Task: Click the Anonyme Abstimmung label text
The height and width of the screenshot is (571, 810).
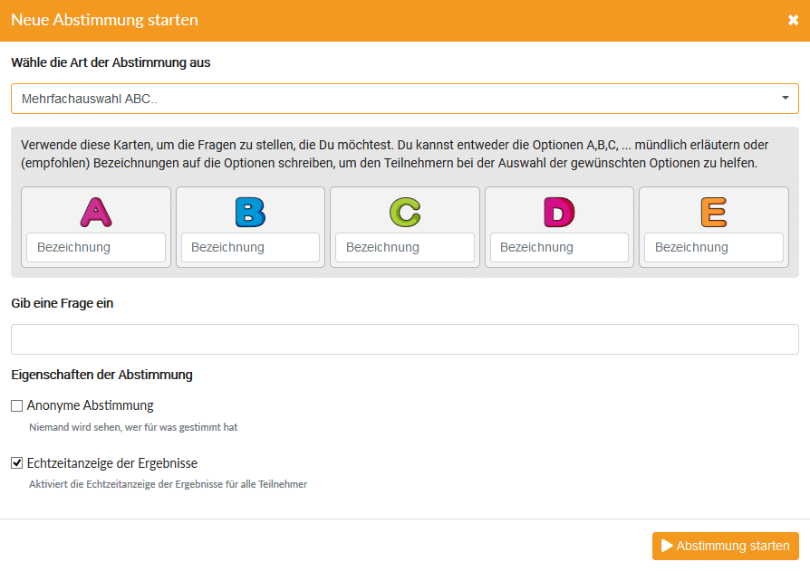Action: coord(91,405)
